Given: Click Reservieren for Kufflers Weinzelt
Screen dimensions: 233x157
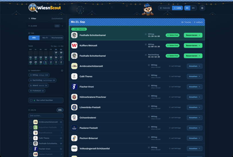Looking at the screenshot, I should (193, 45).
